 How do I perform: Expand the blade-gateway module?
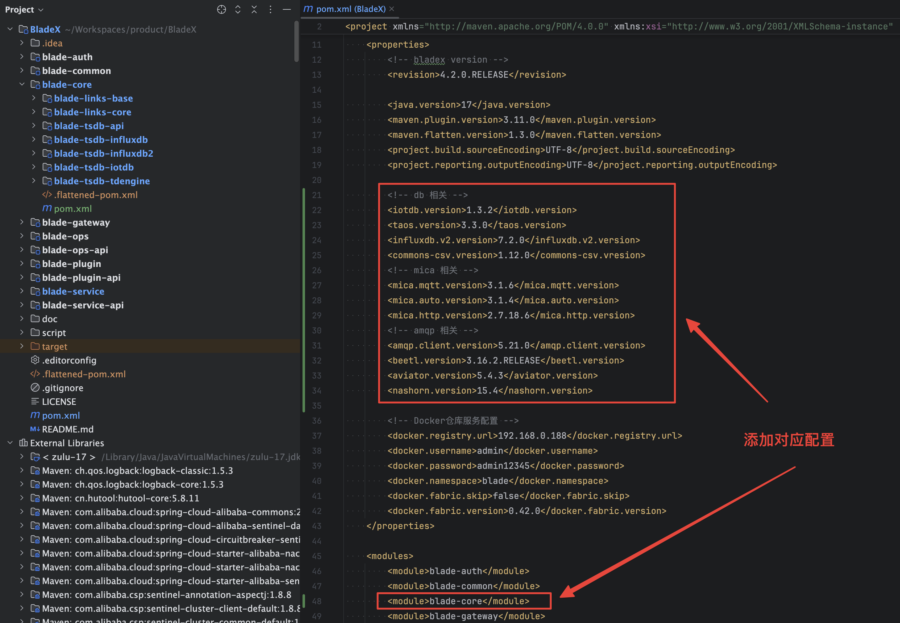tap(22, 222)
